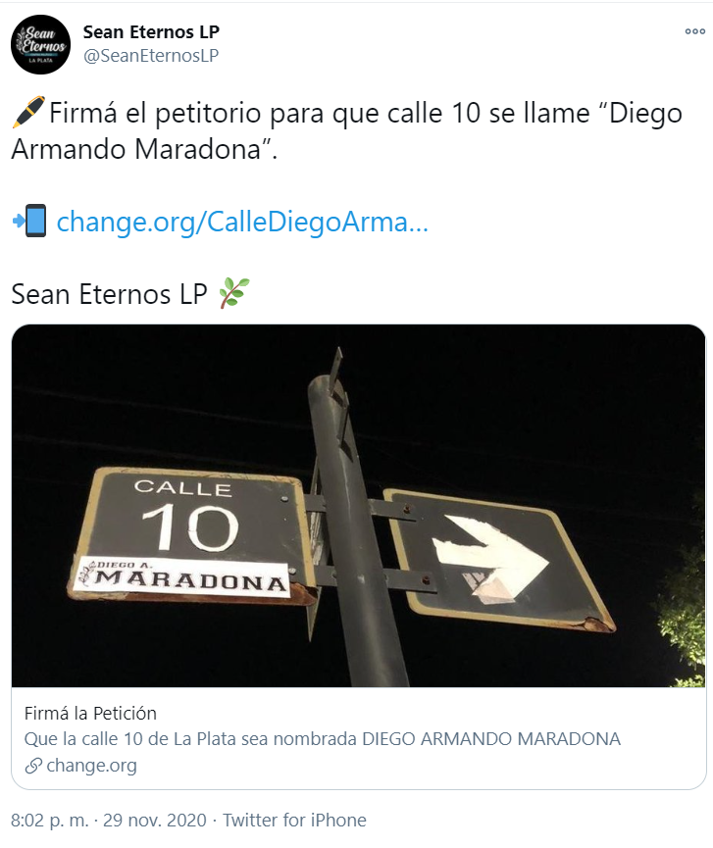The height and width of the screenshot is (848, 713).
Task: Open the petition description about La Plata
Action: (323, 739)
